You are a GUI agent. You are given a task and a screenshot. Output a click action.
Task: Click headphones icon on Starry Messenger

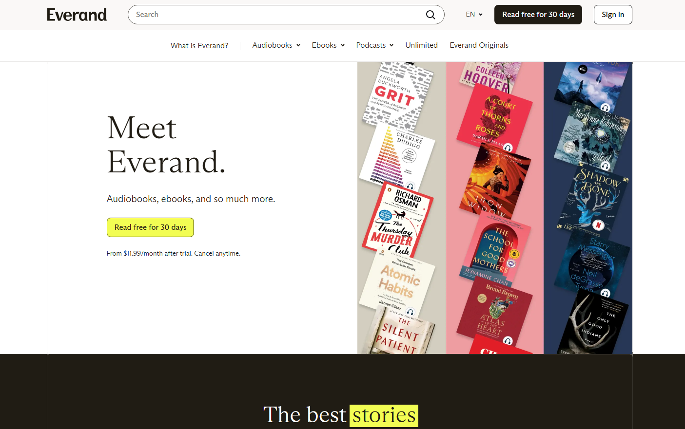click(x=605, y=293)
